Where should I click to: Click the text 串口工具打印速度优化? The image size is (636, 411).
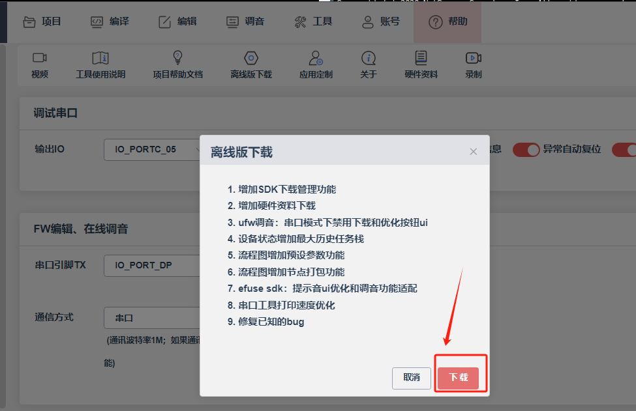click(286, 305)
